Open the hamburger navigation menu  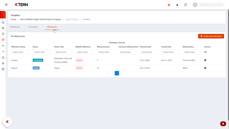(x=6, y=5)
